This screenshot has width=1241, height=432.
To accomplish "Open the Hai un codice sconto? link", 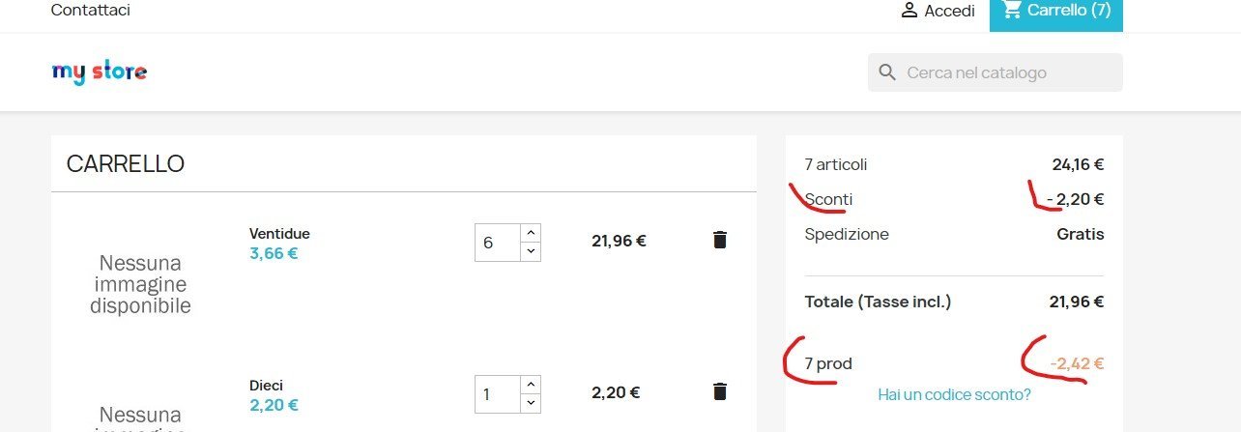I will point(954,394).
